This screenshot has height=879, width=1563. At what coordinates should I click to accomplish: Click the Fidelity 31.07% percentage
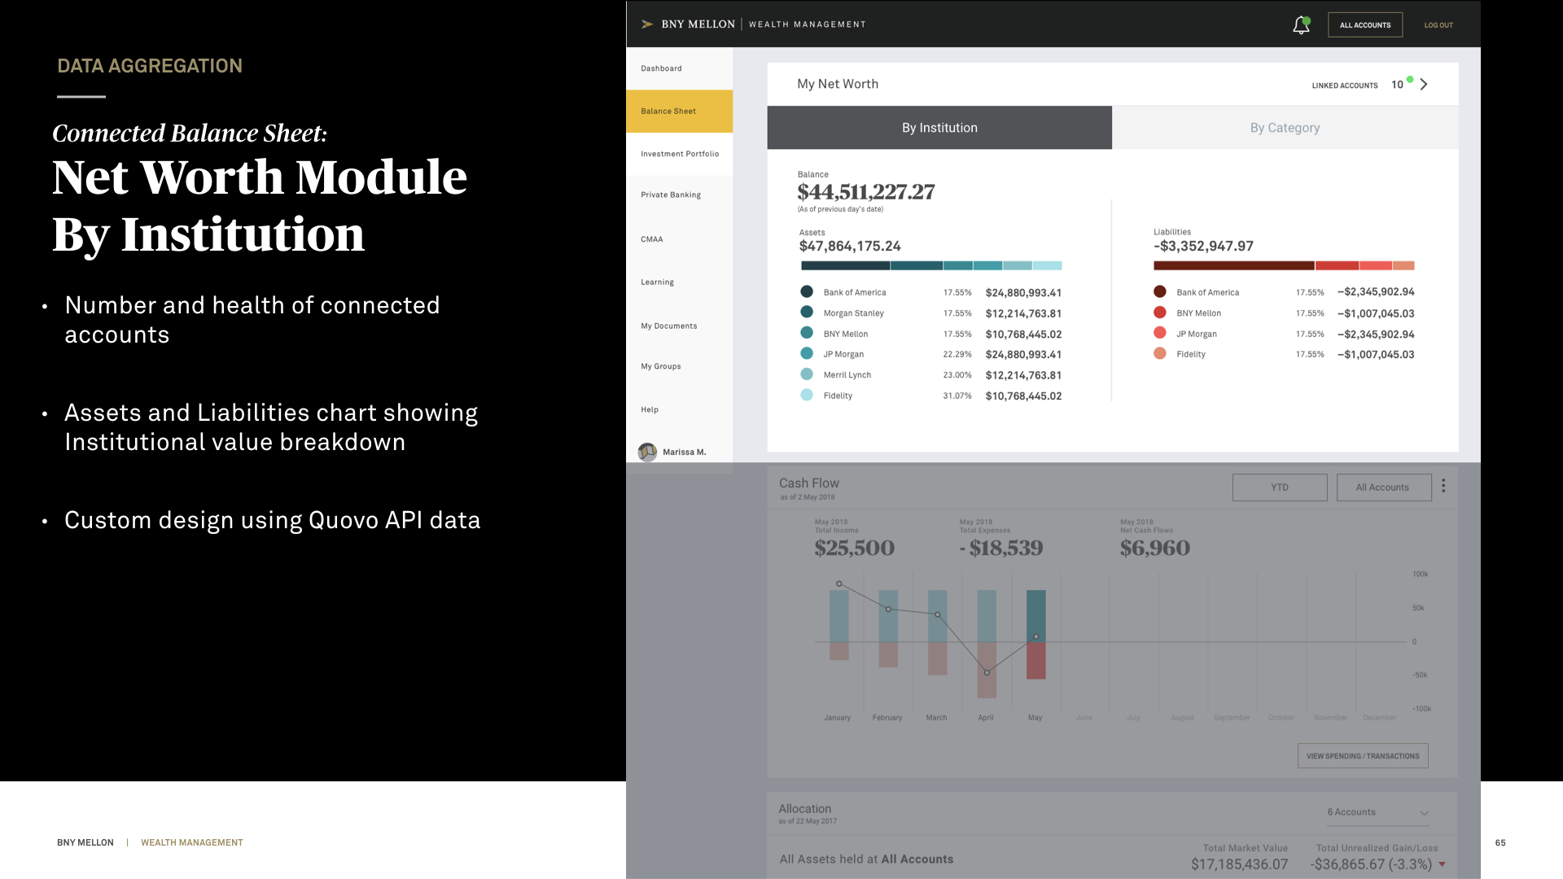[957, 396]
